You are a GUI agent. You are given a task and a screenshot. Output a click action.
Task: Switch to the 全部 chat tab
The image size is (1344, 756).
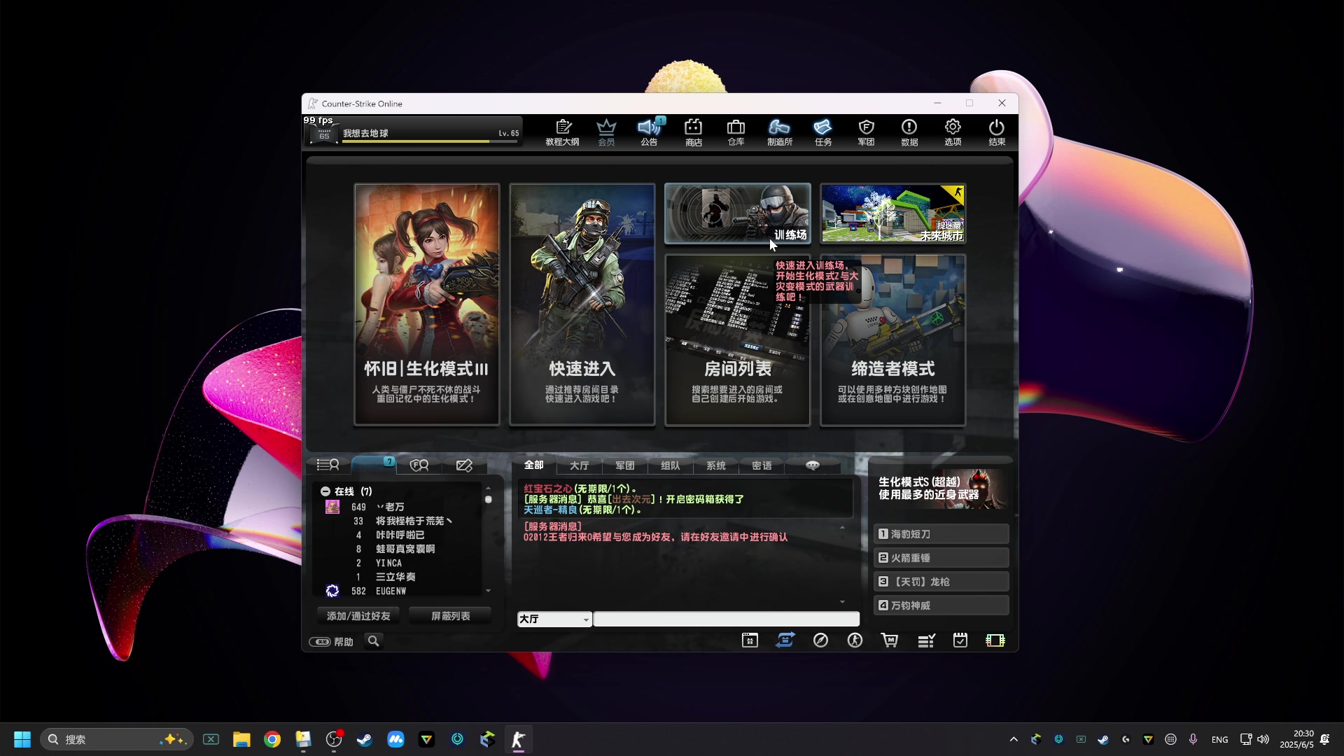(x=534, y=465)
